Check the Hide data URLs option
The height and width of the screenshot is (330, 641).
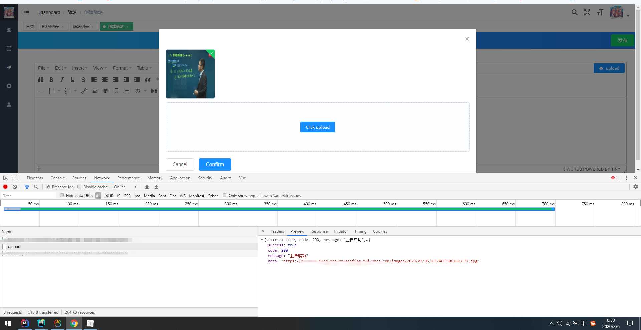point(62,195)
